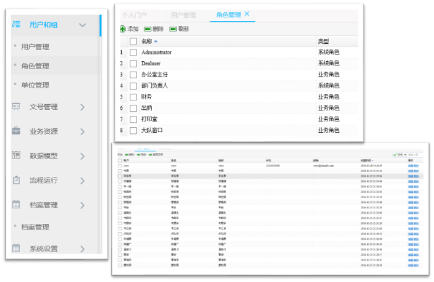Click the Dealuser role name
The image size is (434, 282).
point(151,64)
